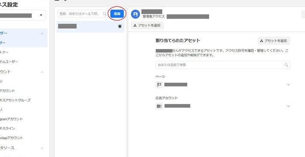Click the 割り当てられたアセット heading
Viewport: 305px width, 157px height.
178,40
